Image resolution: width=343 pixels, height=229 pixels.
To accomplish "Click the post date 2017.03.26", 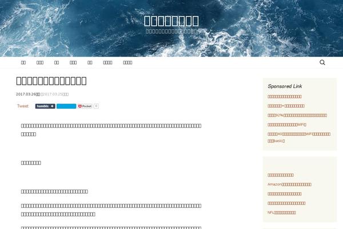I will pos(28,94).
